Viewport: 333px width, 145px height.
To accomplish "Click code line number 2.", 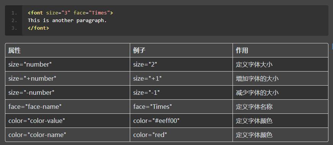I will click(14, 21).
